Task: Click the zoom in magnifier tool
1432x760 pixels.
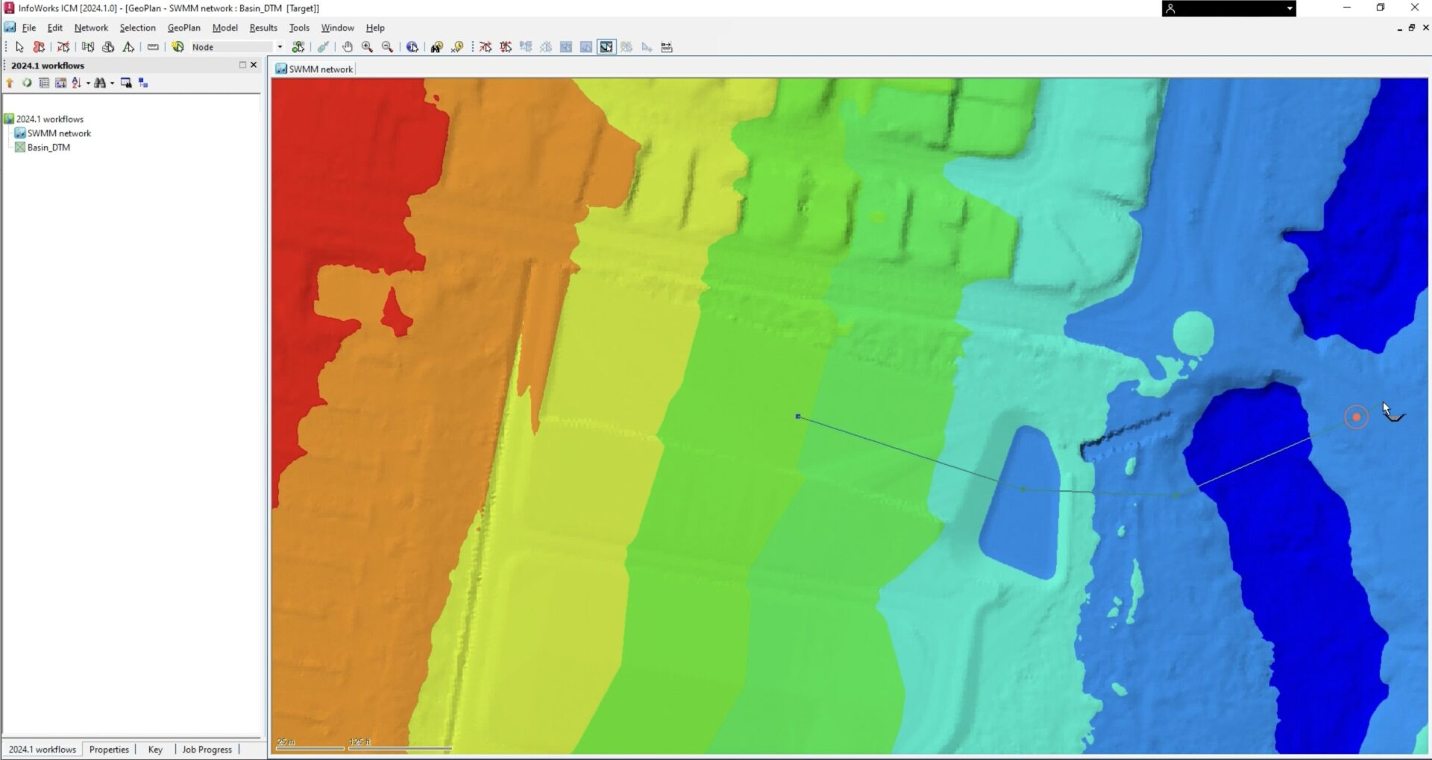Action: click(367, 47)
